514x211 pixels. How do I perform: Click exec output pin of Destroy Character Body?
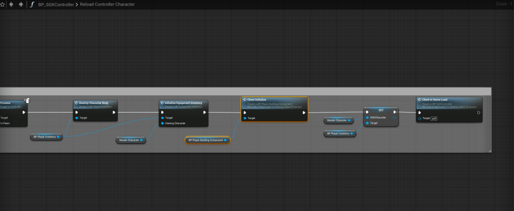tap(114, 113)
